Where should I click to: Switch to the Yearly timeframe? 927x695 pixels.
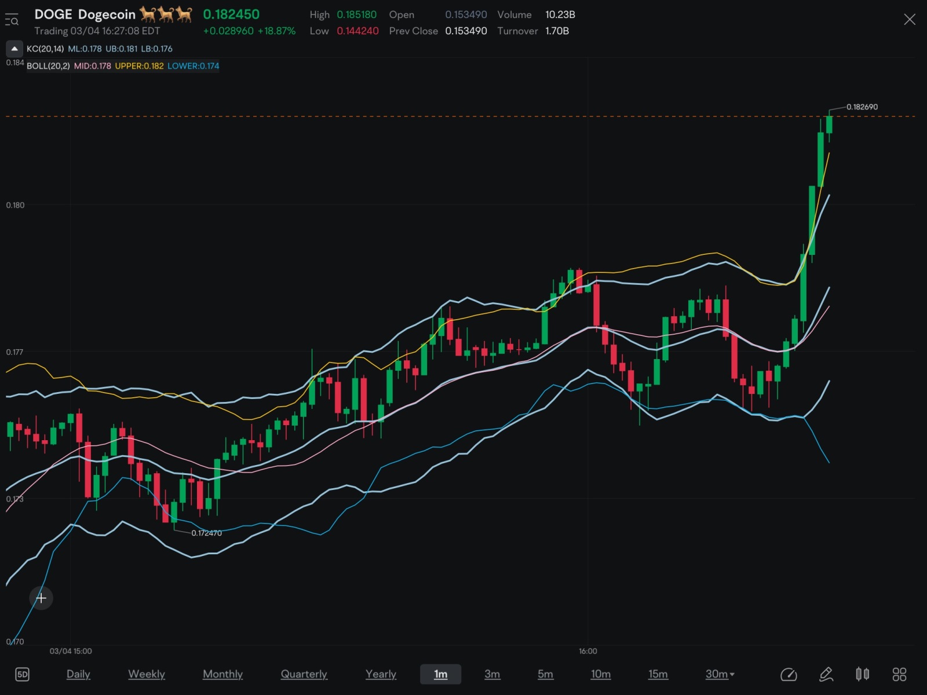[x=381, y=674]
